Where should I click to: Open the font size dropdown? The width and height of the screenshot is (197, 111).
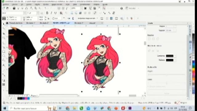click(38, 13)
